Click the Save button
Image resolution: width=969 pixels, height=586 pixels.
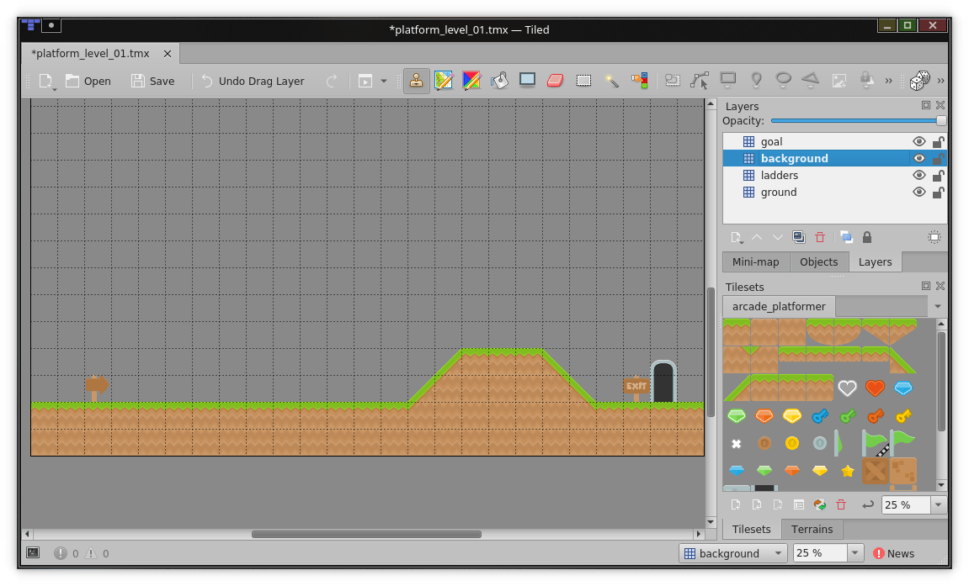point(153,81)
